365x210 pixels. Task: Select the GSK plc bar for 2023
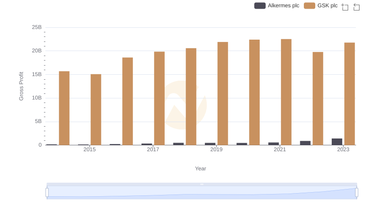point(349,94)
